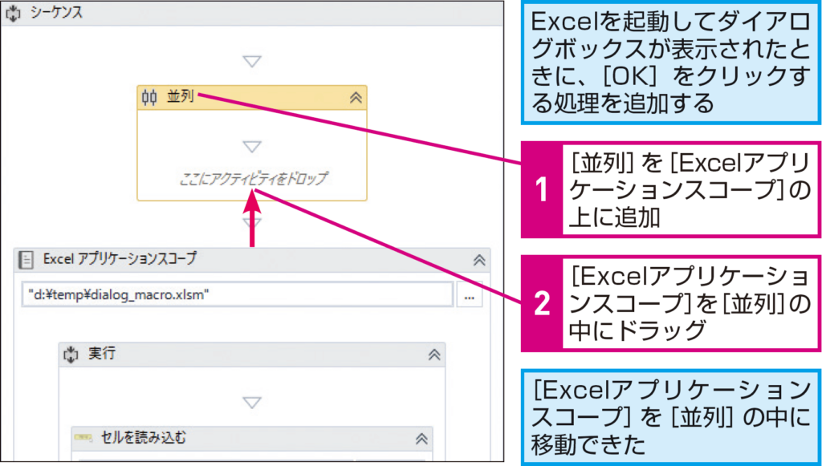Select the セルを読み込む activity title
This screenshot has height=466, width=822.
143,438
